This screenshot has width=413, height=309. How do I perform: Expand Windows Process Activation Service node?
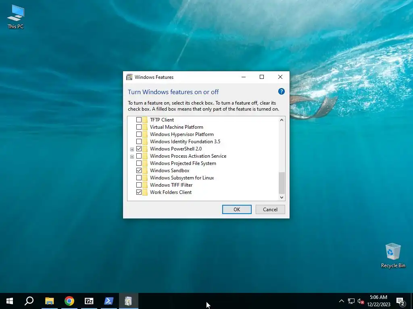point(132,157)
